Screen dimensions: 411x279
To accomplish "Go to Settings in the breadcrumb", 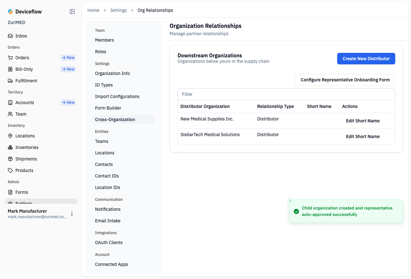I will (x=118, y=10).
